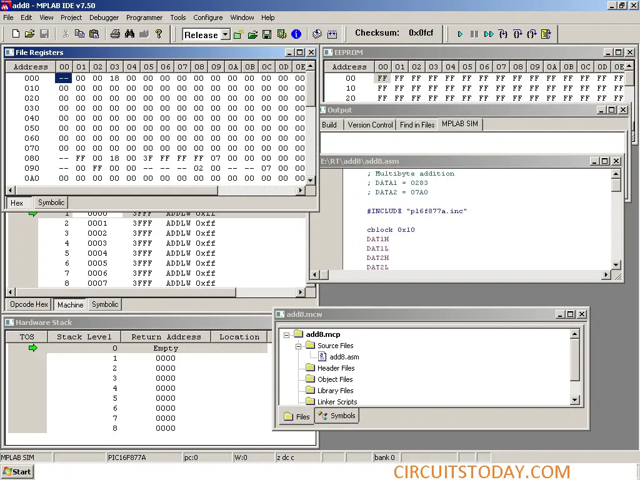Click the Open File toolbar icon
Viewport: 640px width, 480px height.
pos(30,34)
